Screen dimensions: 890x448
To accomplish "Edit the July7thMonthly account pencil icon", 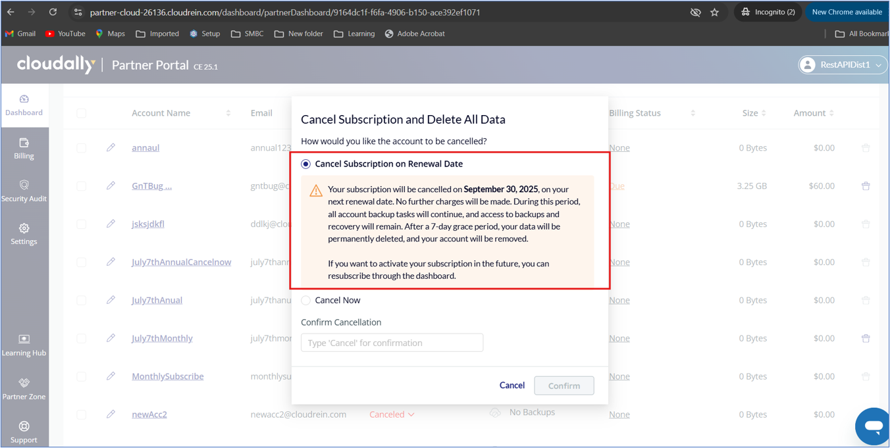I will [x=111, y=338].
